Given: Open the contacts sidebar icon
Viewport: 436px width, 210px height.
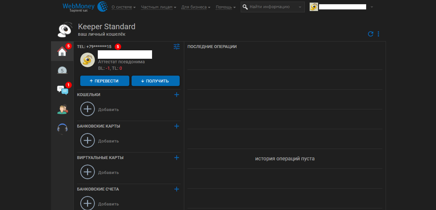Looking at the screenshot, I should 62,109.
